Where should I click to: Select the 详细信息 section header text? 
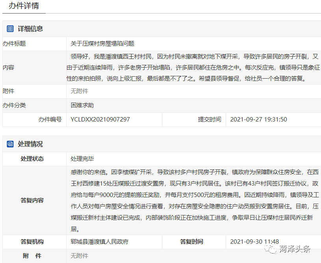(x=30, y=29)
